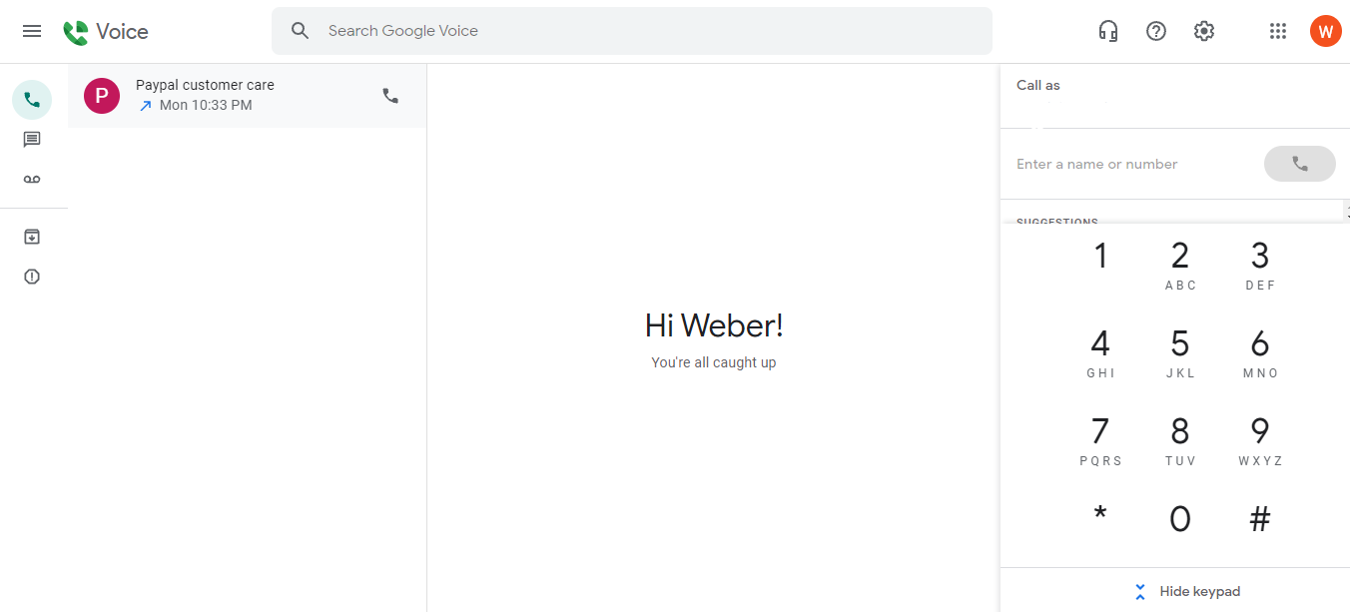Screen dimensions: 1350x612
Task: Open the Weber account avatar menu
Action: coord(1325,31)
